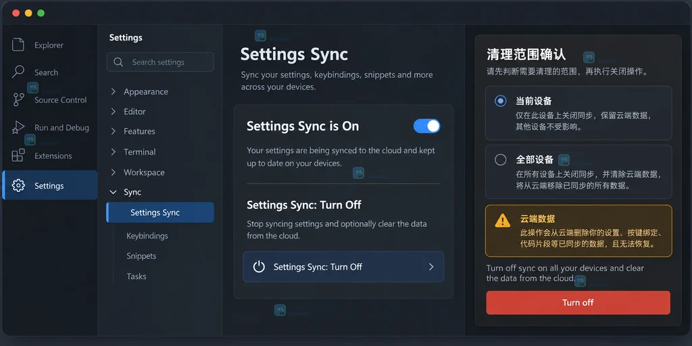Viewport: 692px width, 346px height.
Task: Open the Keybindings sub-item
Action: (147, 236)
